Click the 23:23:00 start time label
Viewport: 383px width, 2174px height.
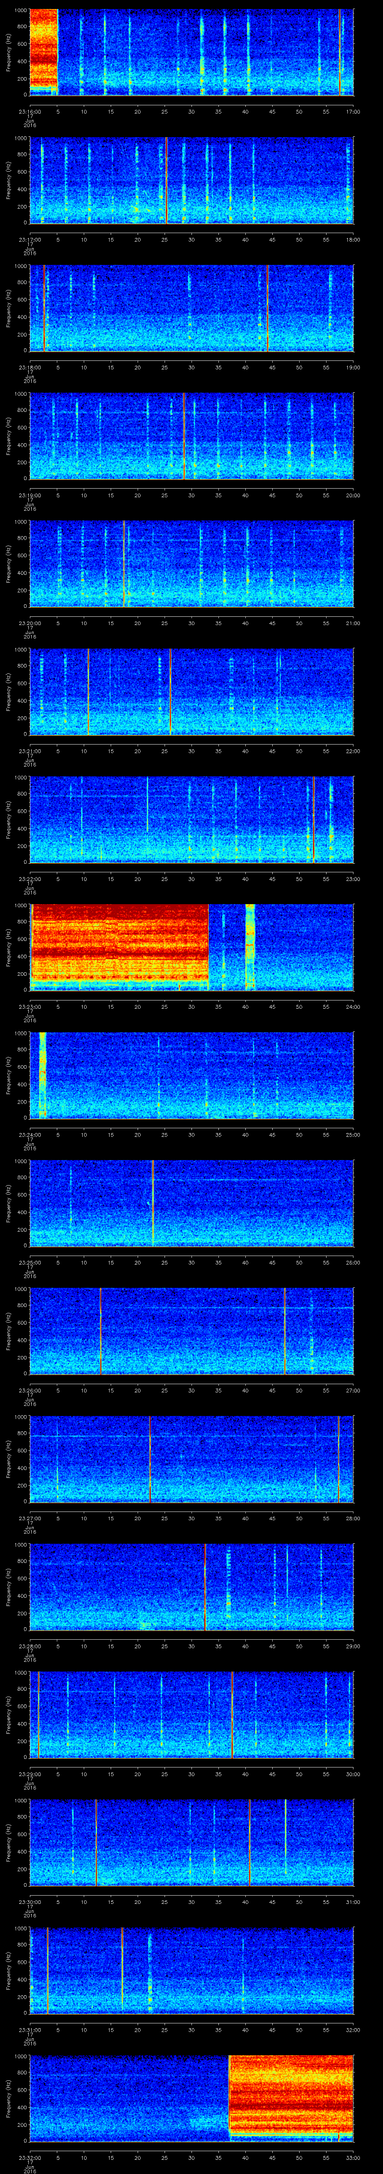click(30, 1007)
